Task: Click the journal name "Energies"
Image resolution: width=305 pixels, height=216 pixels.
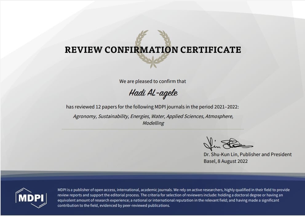Action: click(x=140, y=116)
